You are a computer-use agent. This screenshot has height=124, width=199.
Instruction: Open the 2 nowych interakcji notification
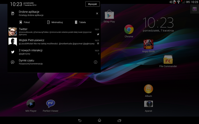pyautogui.click(x=54, y=52)
